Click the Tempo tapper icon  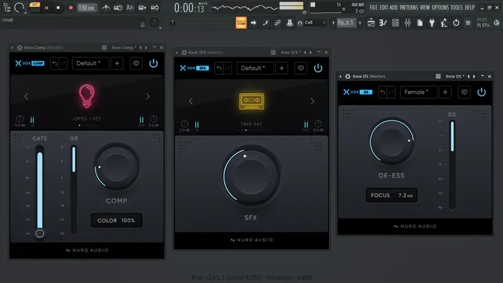tap(444, 23)
